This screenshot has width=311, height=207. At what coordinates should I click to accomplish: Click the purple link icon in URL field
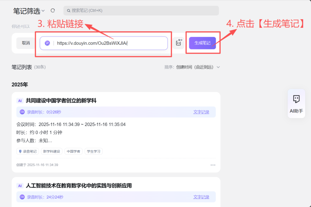click(x=47, y=43)
